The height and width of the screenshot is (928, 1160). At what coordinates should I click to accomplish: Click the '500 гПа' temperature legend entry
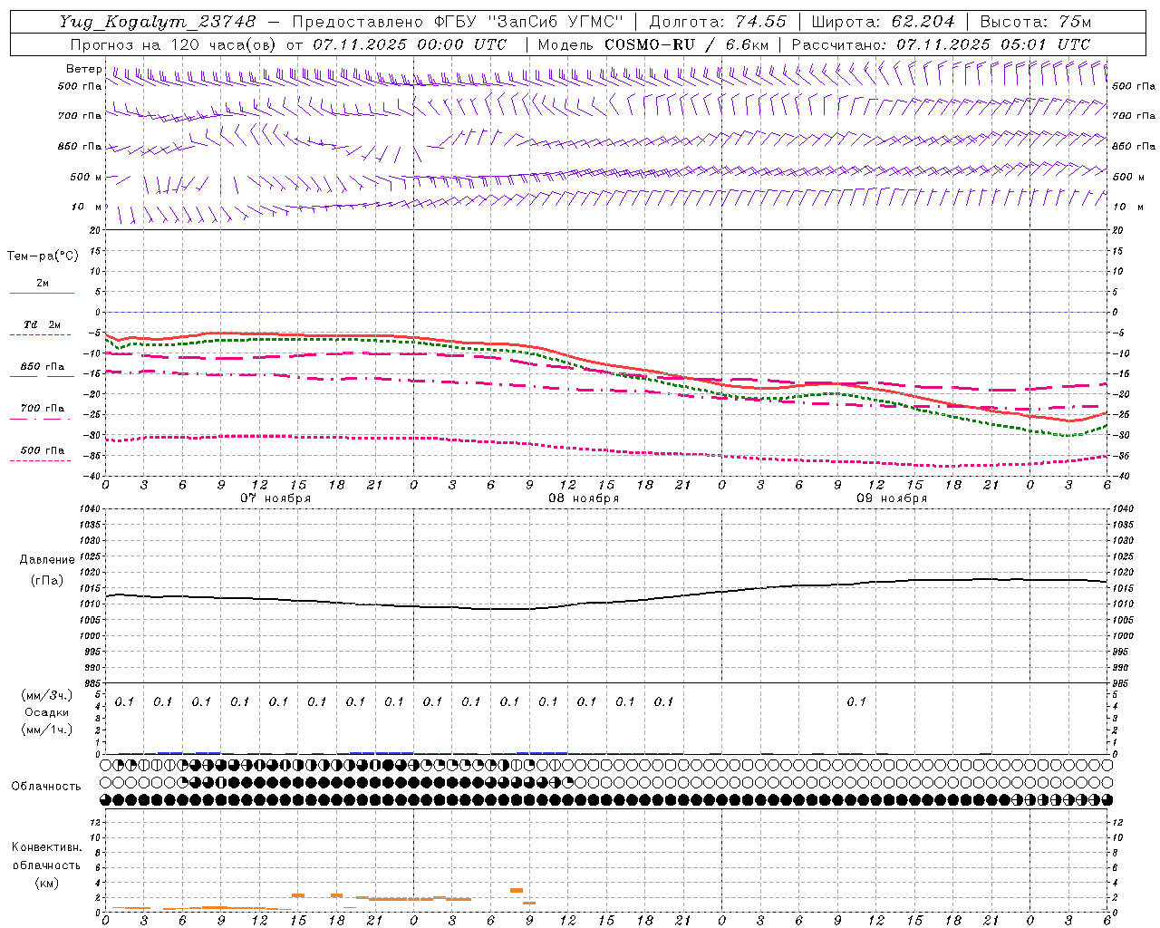(42, 450)
